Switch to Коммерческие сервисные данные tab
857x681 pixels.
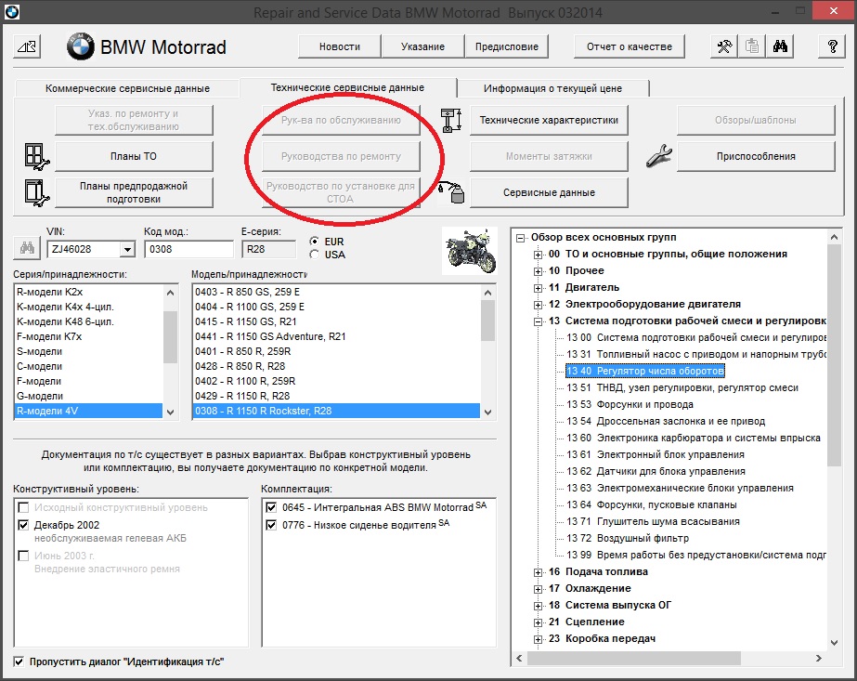point(127,88)
